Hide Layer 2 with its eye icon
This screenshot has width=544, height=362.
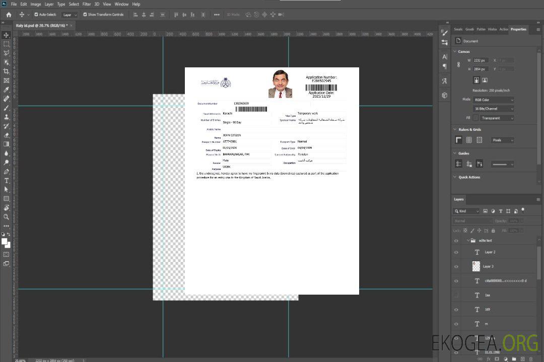pyautogui.click(x=456, y=252)
